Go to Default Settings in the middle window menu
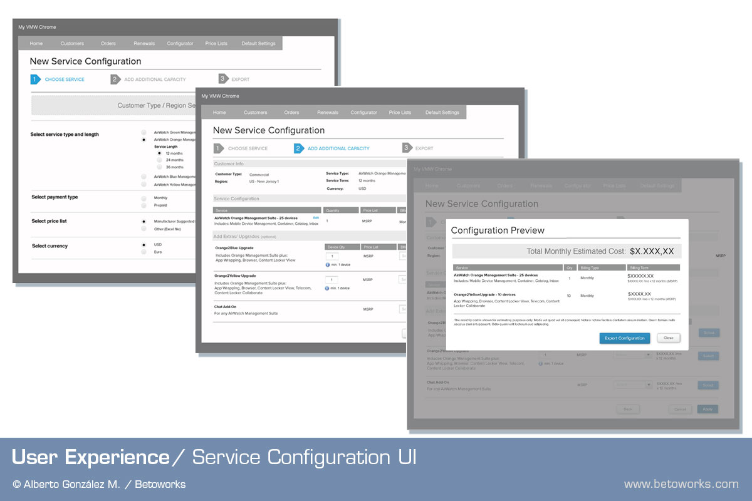752x501 pixels. pyautogui.click(x=442, y=113)
